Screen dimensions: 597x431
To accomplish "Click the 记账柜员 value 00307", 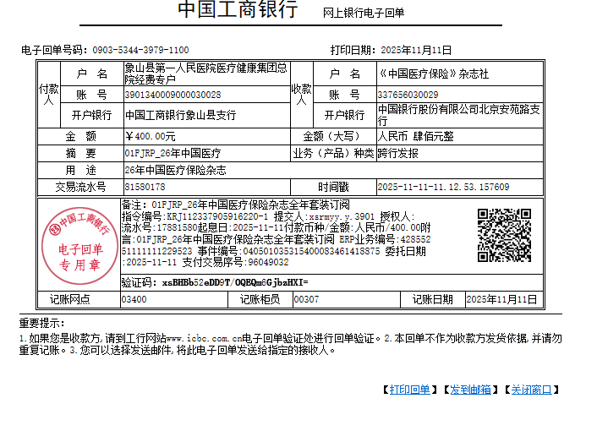I will (306, 299).
